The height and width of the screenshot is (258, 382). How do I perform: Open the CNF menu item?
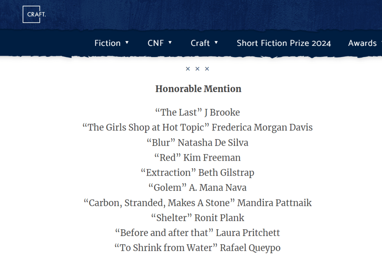click(x=155, y=43)
